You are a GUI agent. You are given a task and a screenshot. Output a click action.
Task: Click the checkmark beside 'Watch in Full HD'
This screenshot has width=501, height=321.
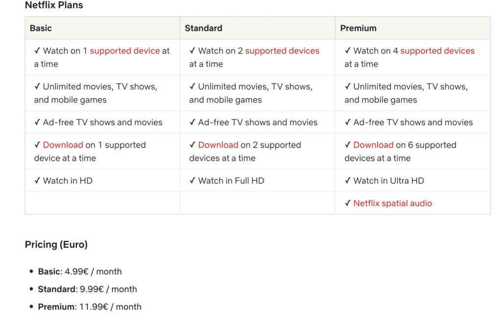pos(192,181)
